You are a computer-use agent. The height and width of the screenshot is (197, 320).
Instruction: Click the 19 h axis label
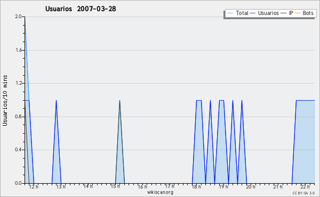point(223,186)
